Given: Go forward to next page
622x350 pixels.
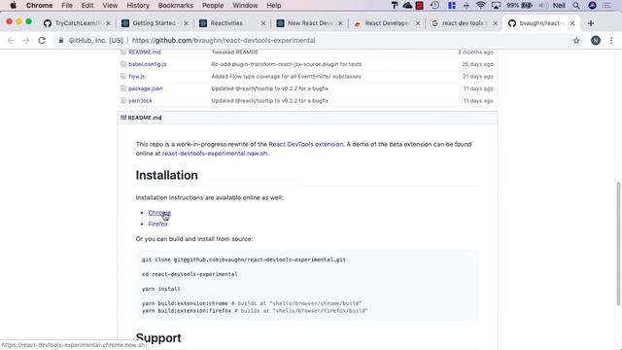Looking at the screenshot, I should tap(26, 41).
